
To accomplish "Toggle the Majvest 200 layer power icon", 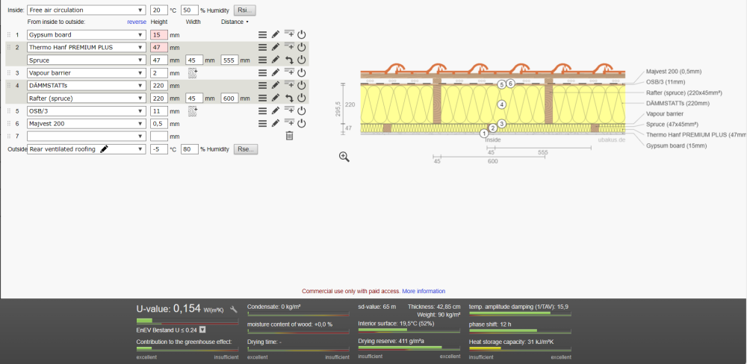I will 301,123.
